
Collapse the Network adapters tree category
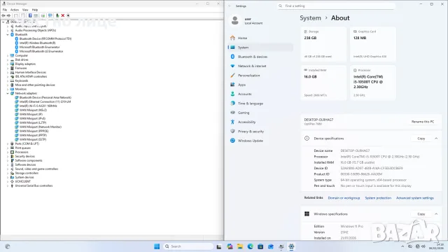coord(8,93)
